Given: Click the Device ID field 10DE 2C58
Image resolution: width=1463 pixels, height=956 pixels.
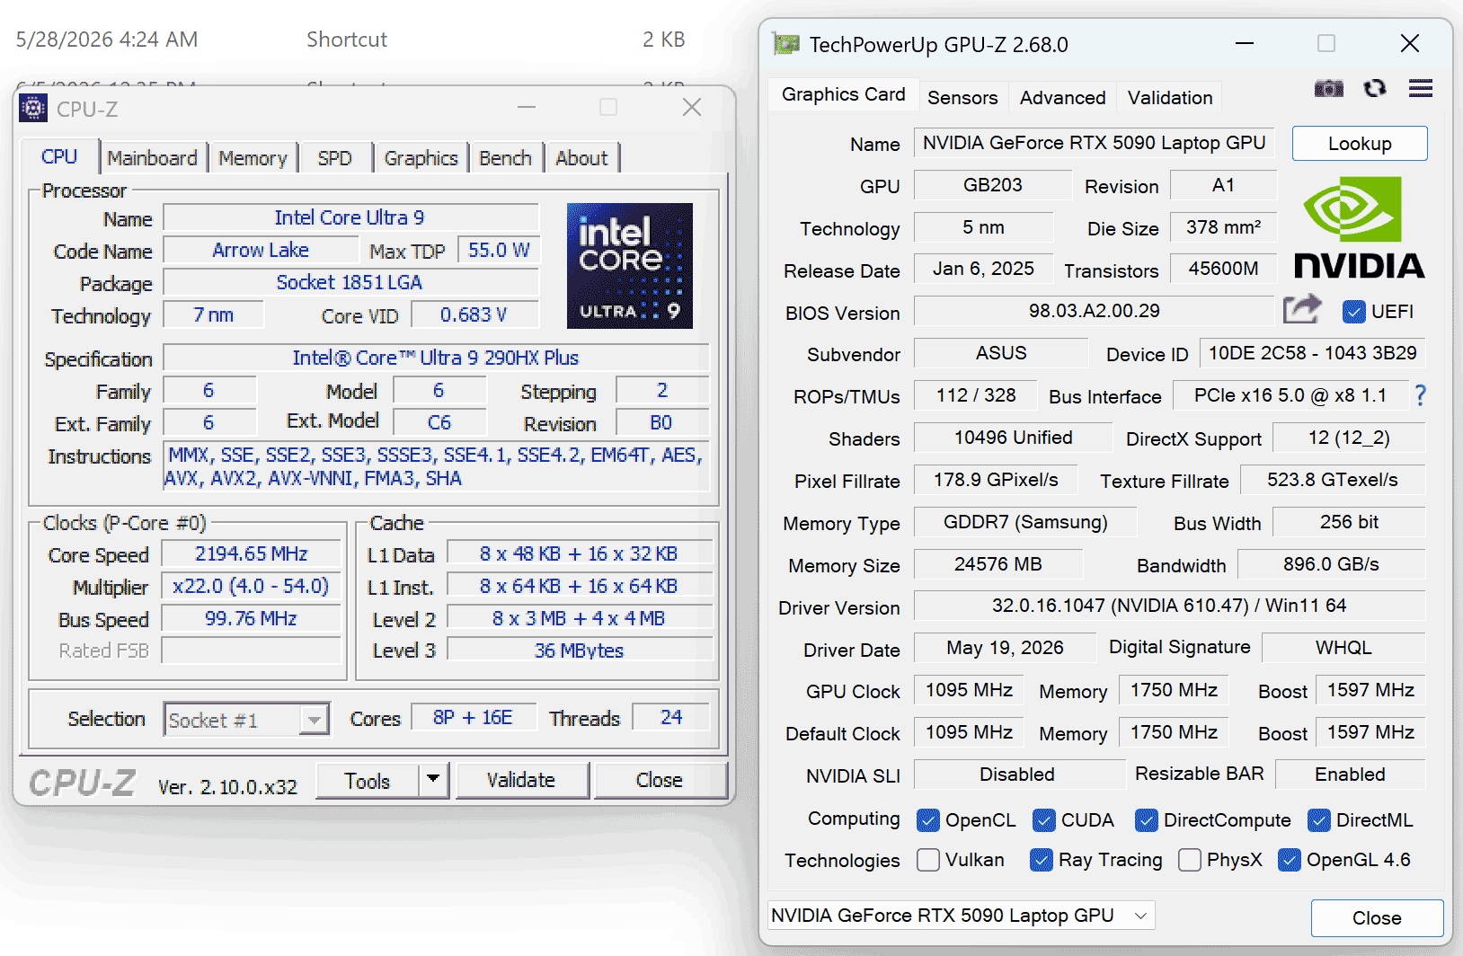Looking at the screenshot, I should (x=1312, y=353).
